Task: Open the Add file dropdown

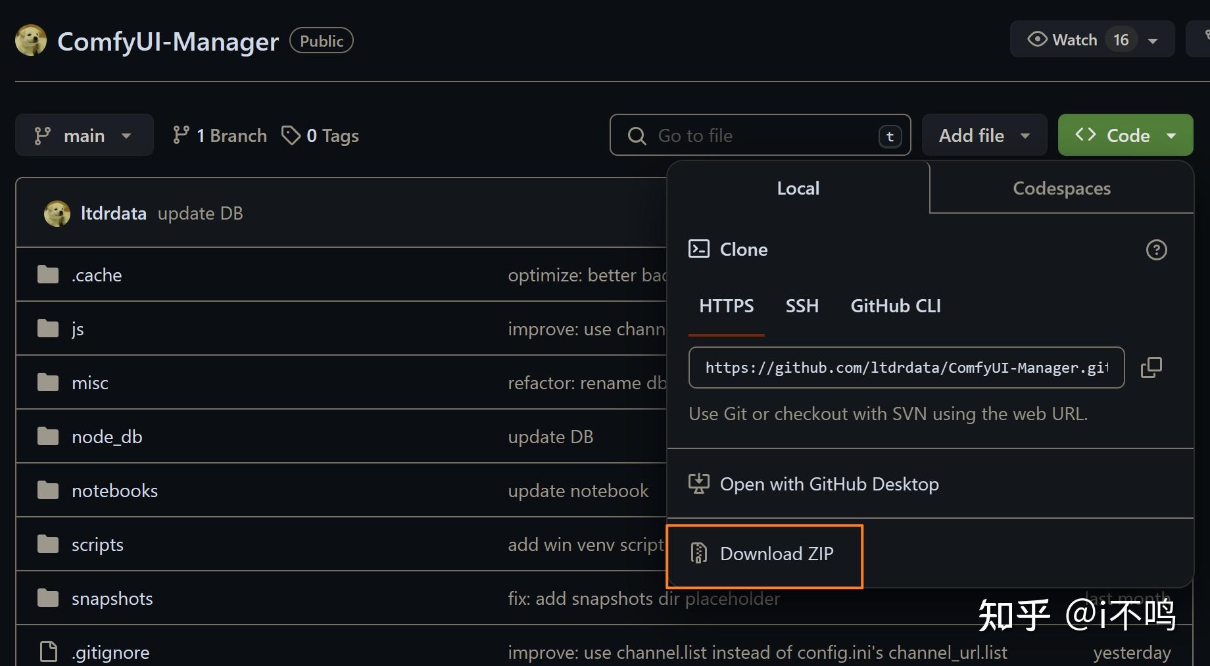Action: pos(984,135)
